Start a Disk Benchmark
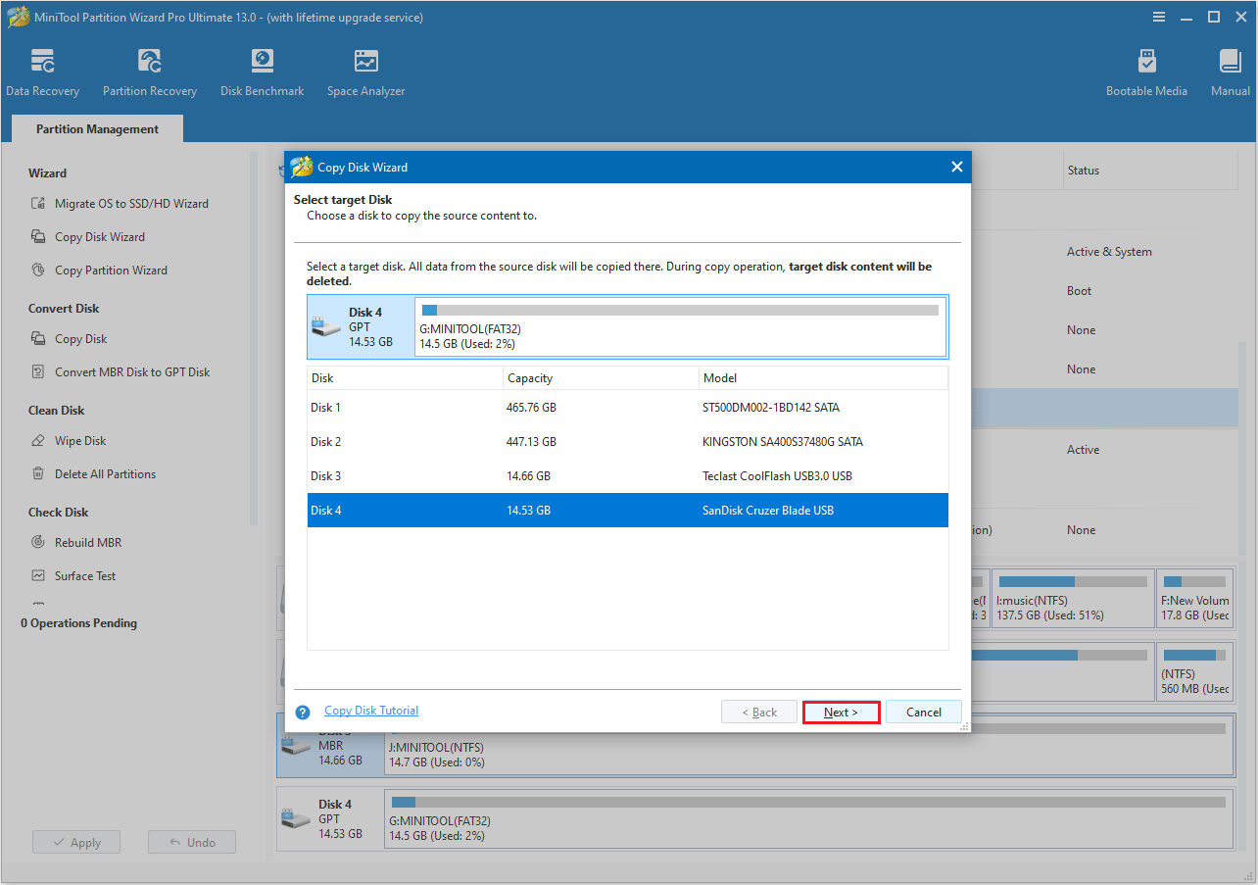Image resolution: width=1258 pixels, height=885 pixels. (262, 72)
